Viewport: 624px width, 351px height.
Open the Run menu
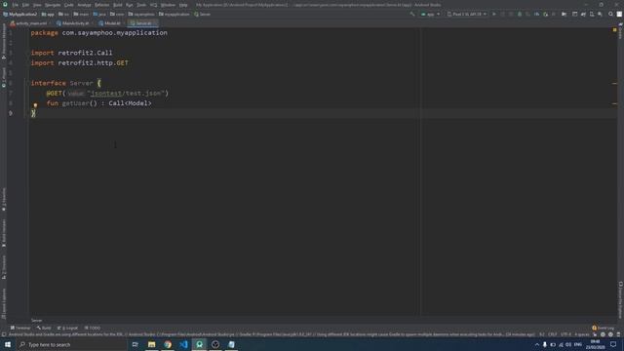click(130, 5)
